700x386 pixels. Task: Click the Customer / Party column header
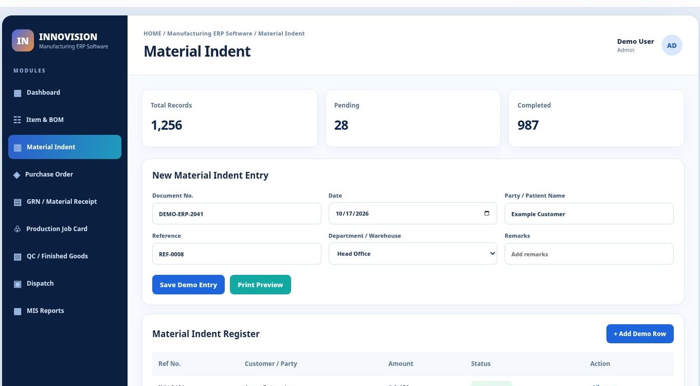[x=271, y=363]
